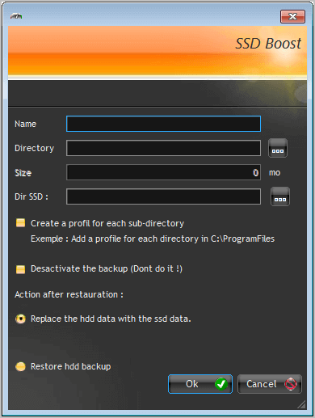
Task: Click the 'Name' label
Action: coord(25,124)
